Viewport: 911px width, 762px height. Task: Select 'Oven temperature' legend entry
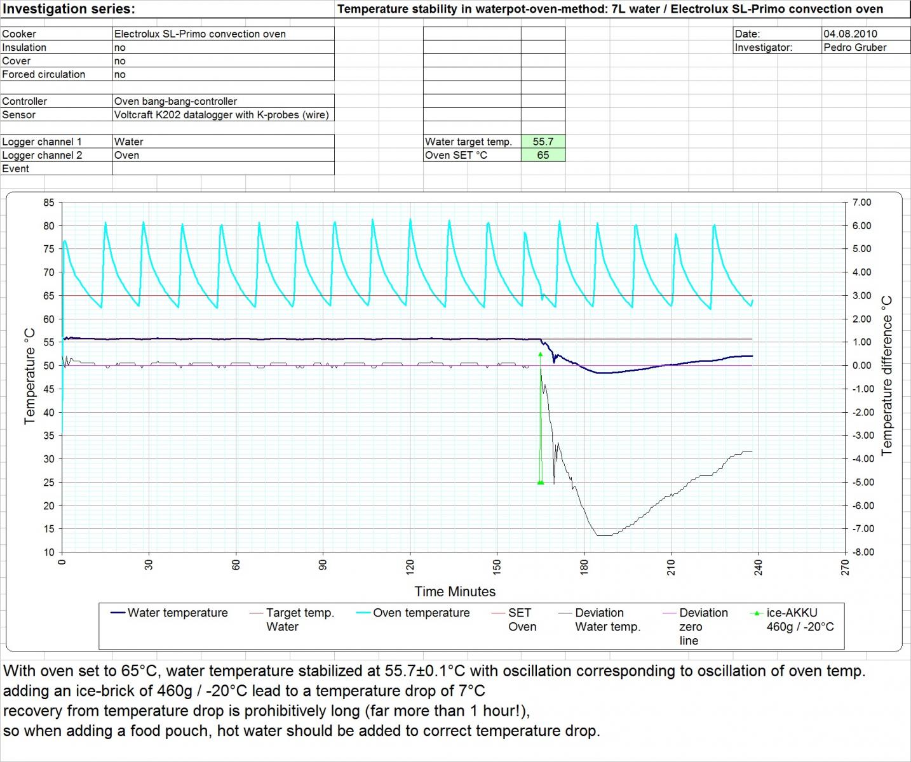click(x=413, y=613)
